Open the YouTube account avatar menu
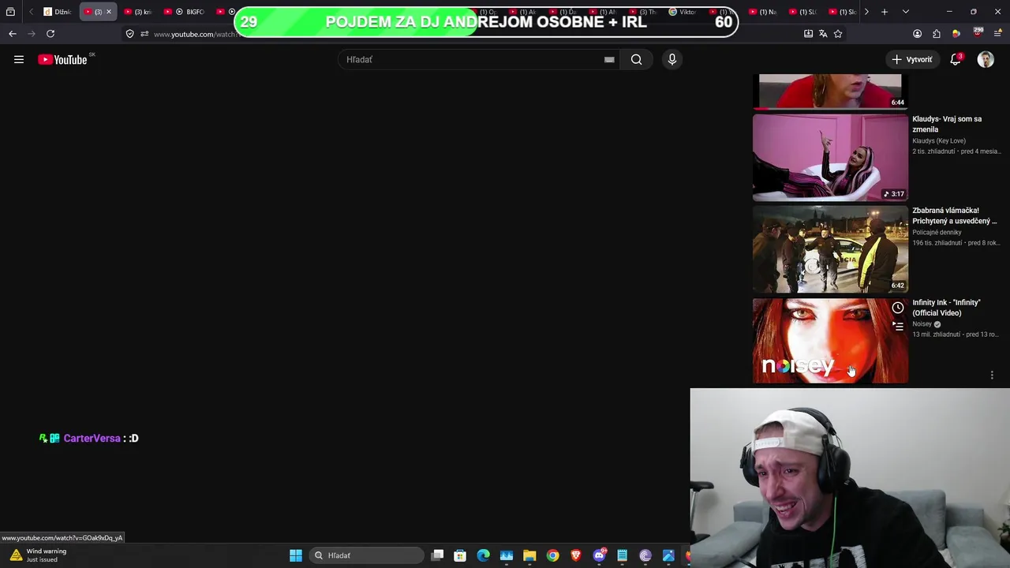 coord(986,59)
